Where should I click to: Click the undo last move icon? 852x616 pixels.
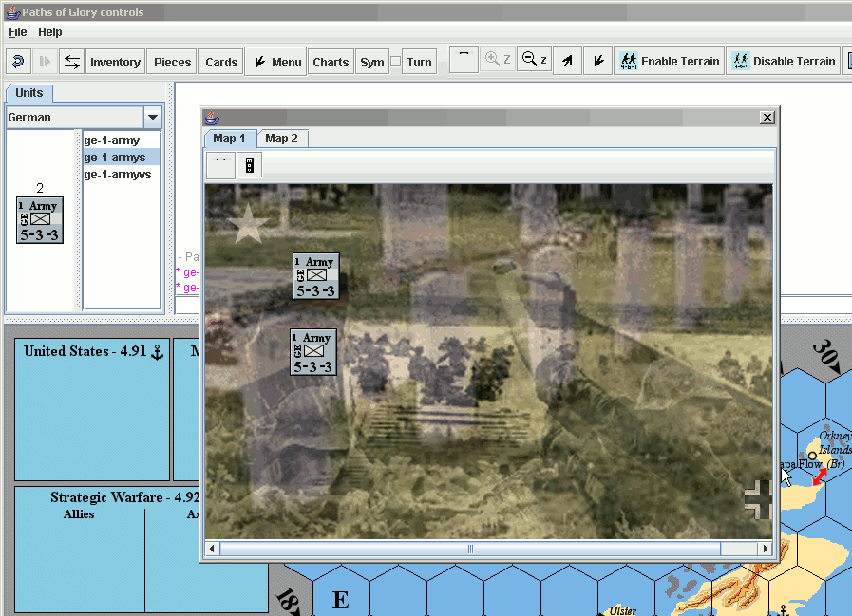pyautogui.click(x=17, y=62)
